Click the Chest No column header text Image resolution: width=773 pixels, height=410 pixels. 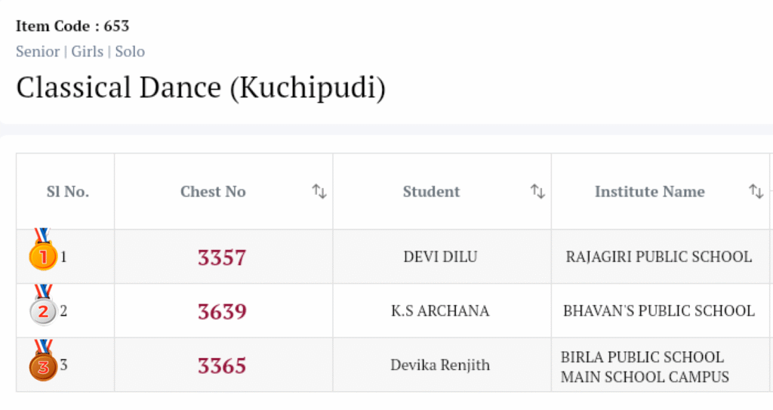coord(213,192)
